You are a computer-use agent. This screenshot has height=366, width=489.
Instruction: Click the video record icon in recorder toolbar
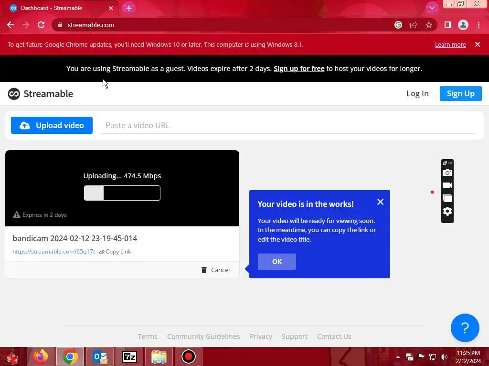(x=447, y=185)
